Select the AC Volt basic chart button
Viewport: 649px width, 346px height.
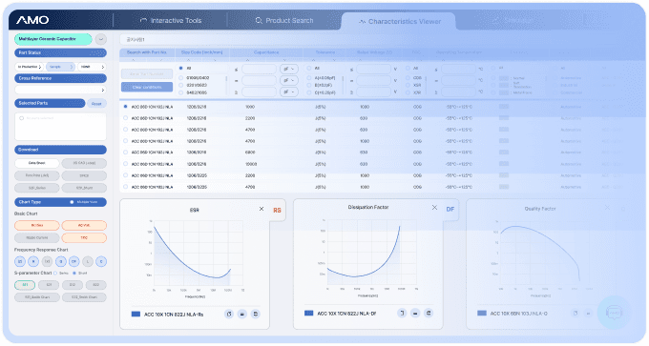pos(84,225)
